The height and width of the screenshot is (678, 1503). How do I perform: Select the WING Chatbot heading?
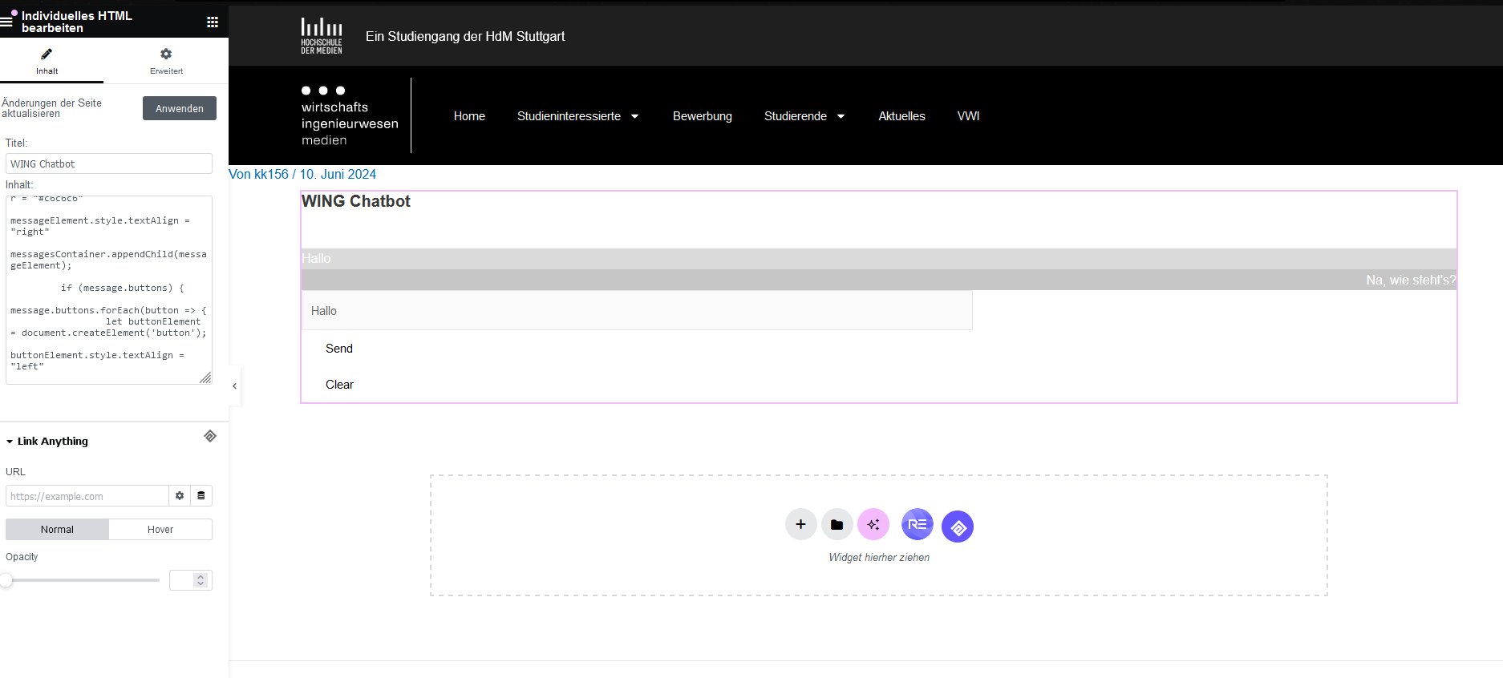[356, 201]
